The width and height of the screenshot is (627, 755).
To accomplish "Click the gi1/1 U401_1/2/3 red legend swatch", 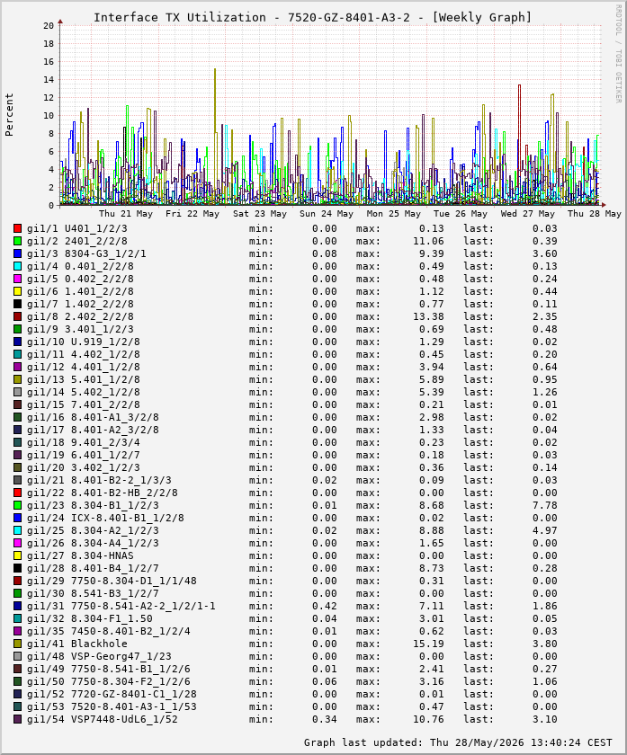I will (18, 228).
